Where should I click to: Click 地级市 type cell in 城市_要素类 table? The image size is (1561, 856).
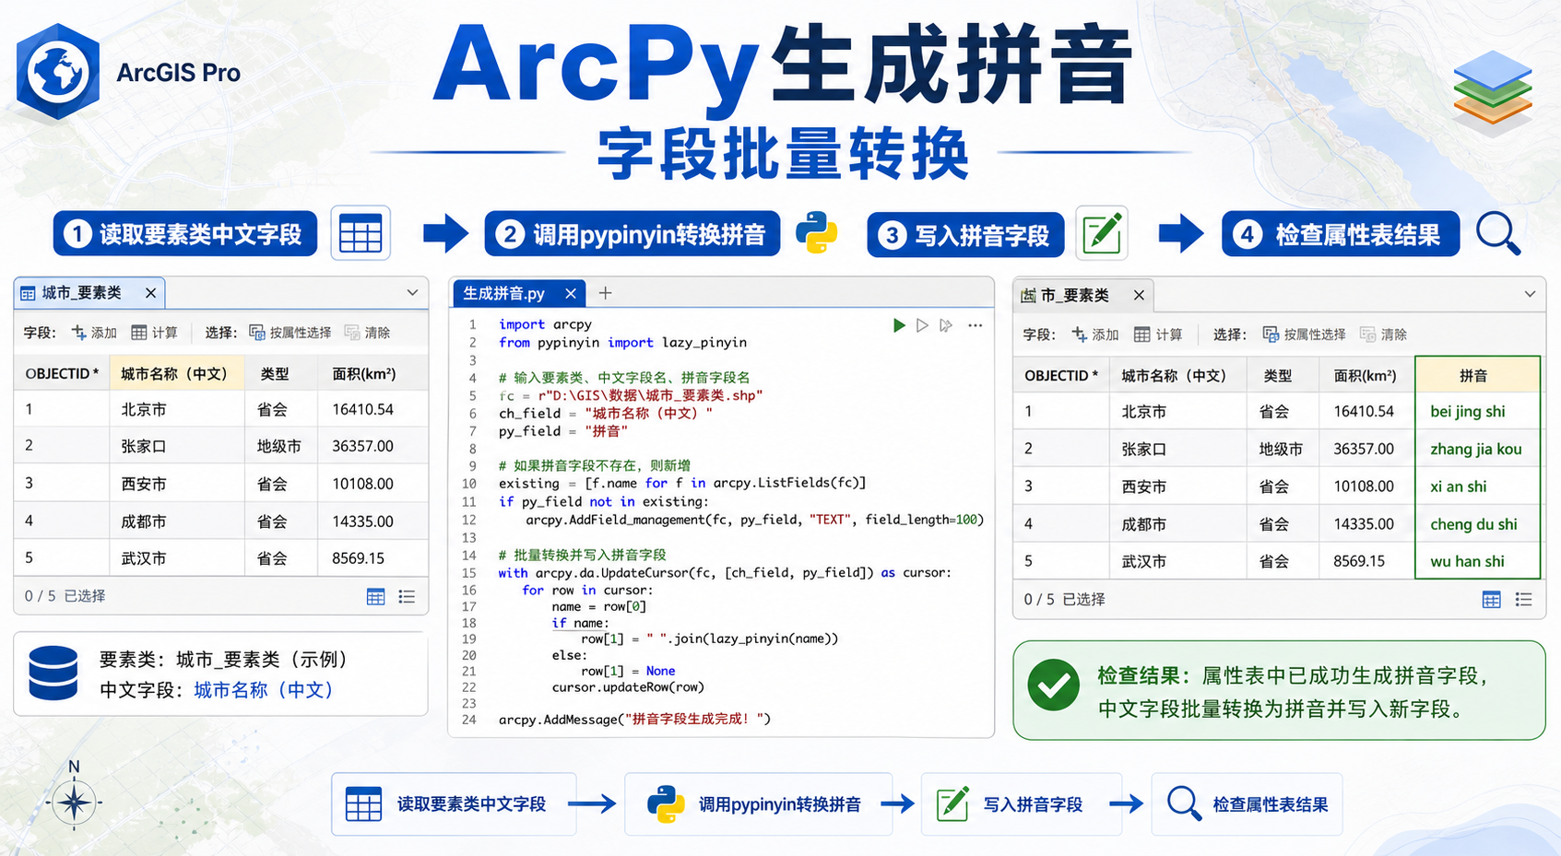(x=279, y=446)
